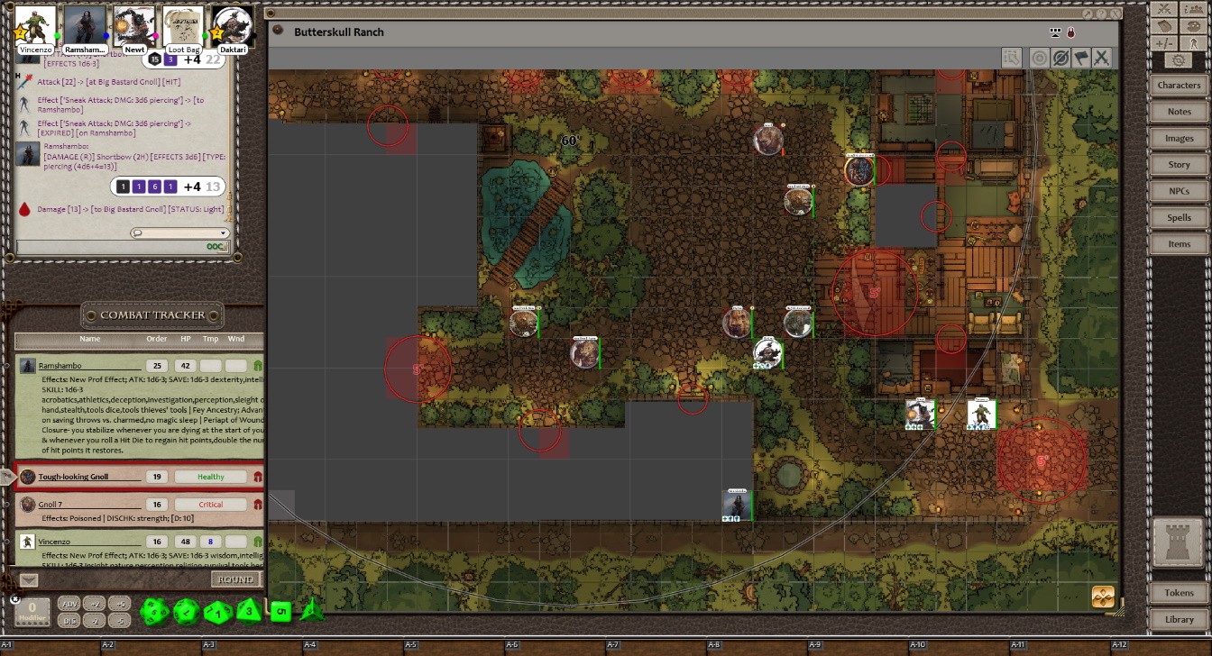Click the green d20 die
This screenshot has height=656, width=1212.
tap(154, 613)
